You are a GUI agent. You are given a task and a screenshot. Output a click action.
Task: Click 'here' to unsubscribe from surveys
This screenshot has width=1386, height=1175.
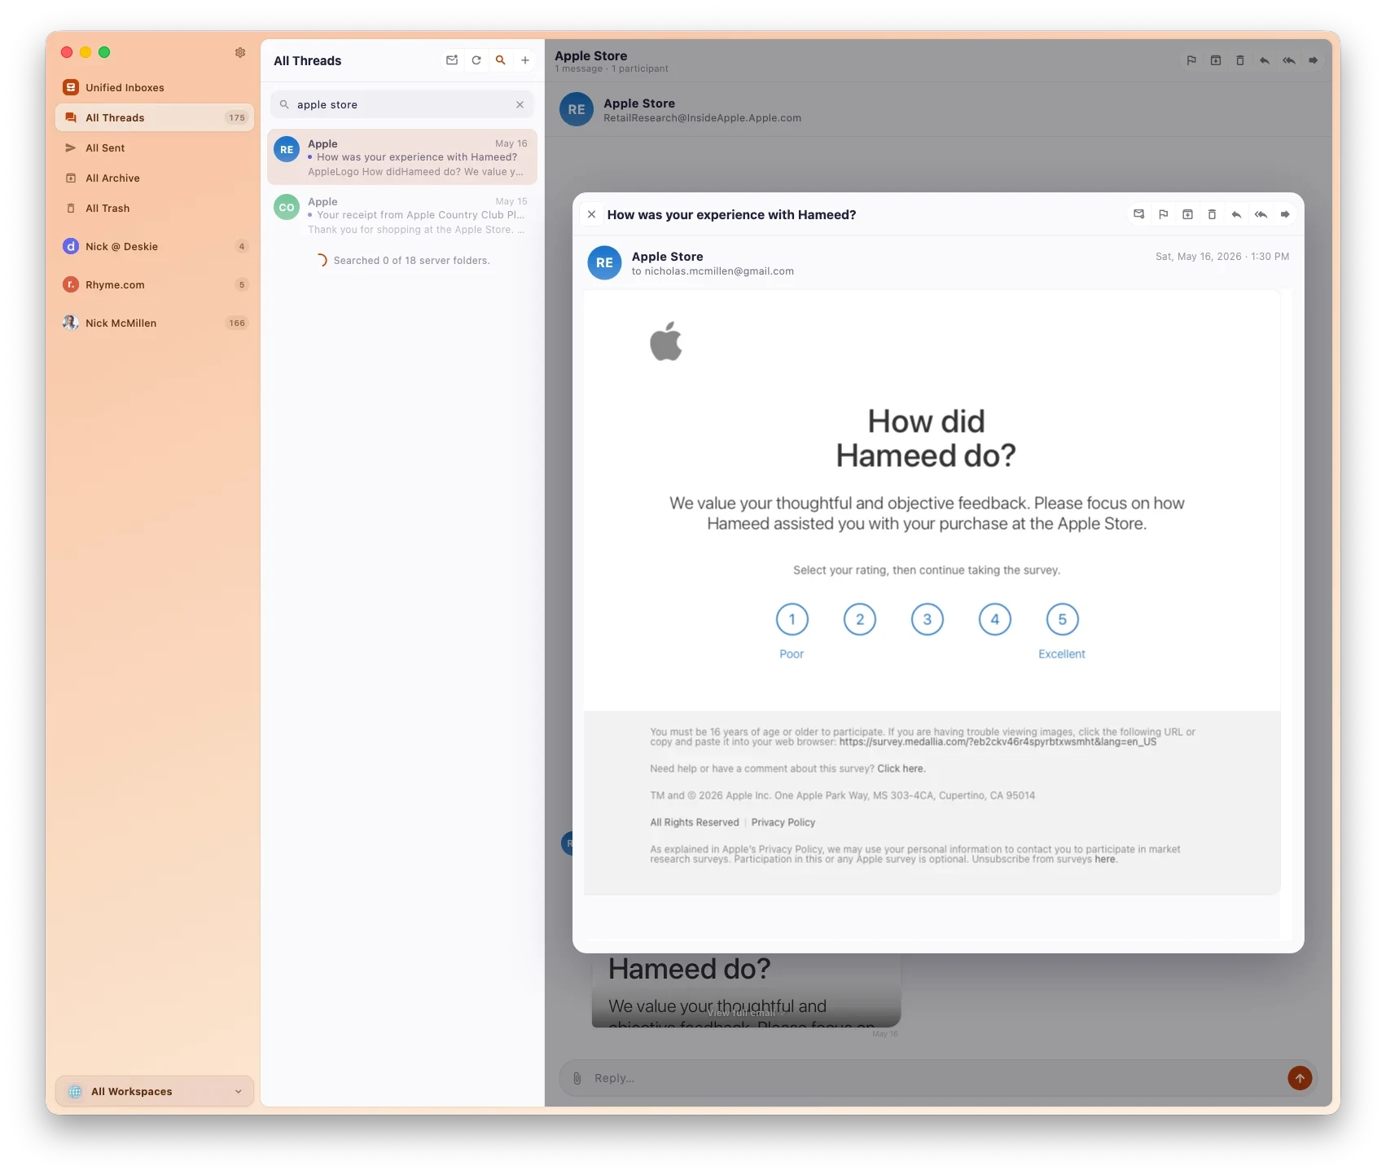click(x=1105, y=859)
